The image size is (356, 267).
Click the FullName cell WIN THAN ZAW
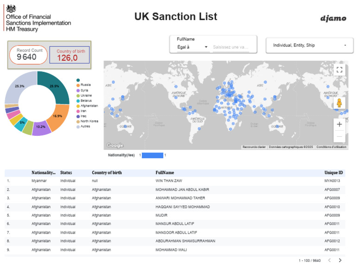click(169, 181)
